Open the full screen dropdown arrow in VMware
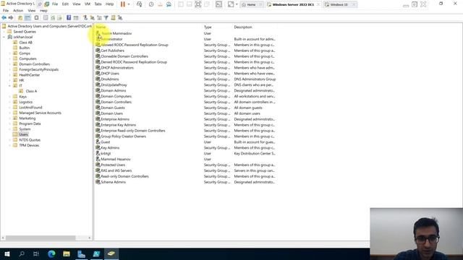Image resolution: width=463 pixels, height=260 pixels. pyautogui.click(x=237, y=4)
